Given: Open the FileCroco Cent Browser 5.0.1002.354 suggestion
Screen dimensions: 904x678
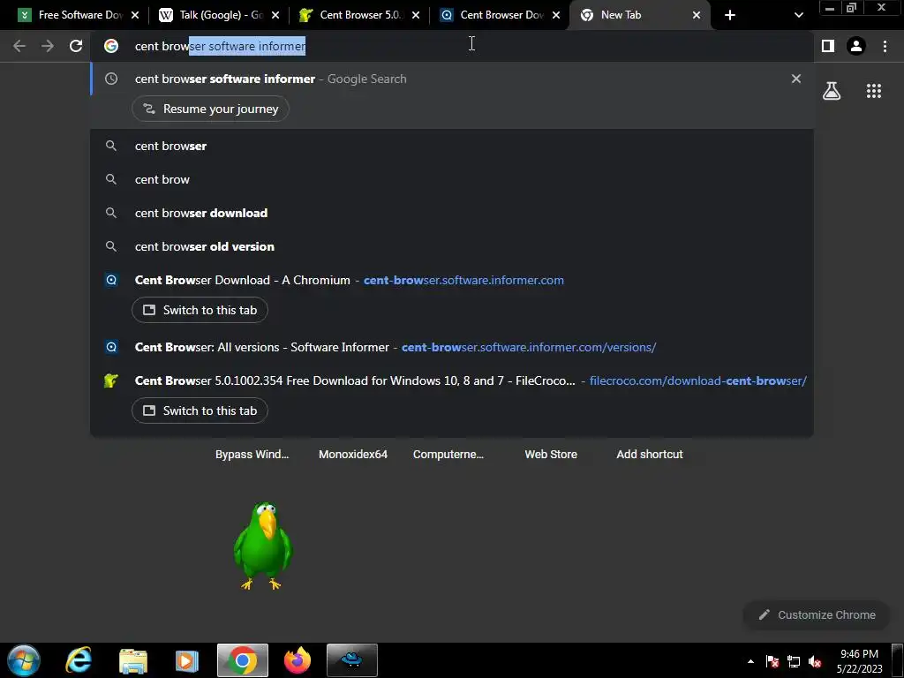Looking at the screenshot, I should (x=452, y=380).
